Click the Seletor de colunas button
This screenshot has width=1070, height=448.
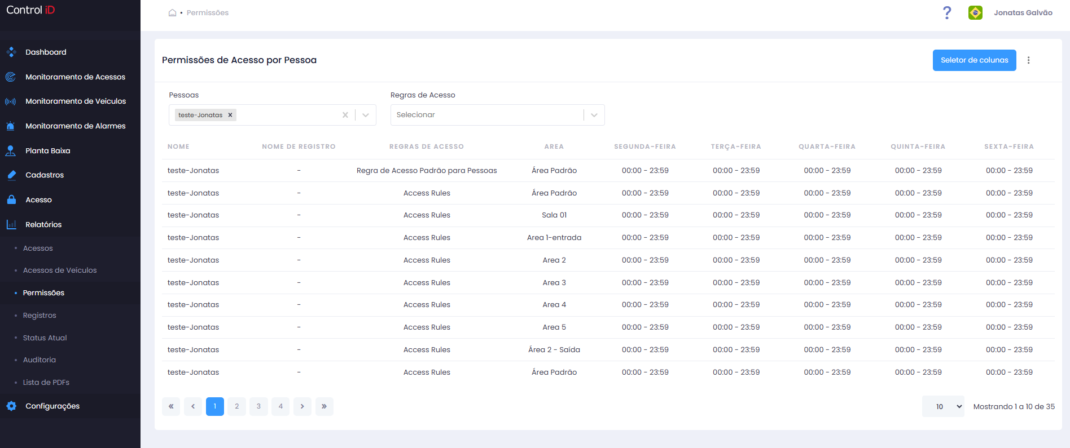(974, 60)
